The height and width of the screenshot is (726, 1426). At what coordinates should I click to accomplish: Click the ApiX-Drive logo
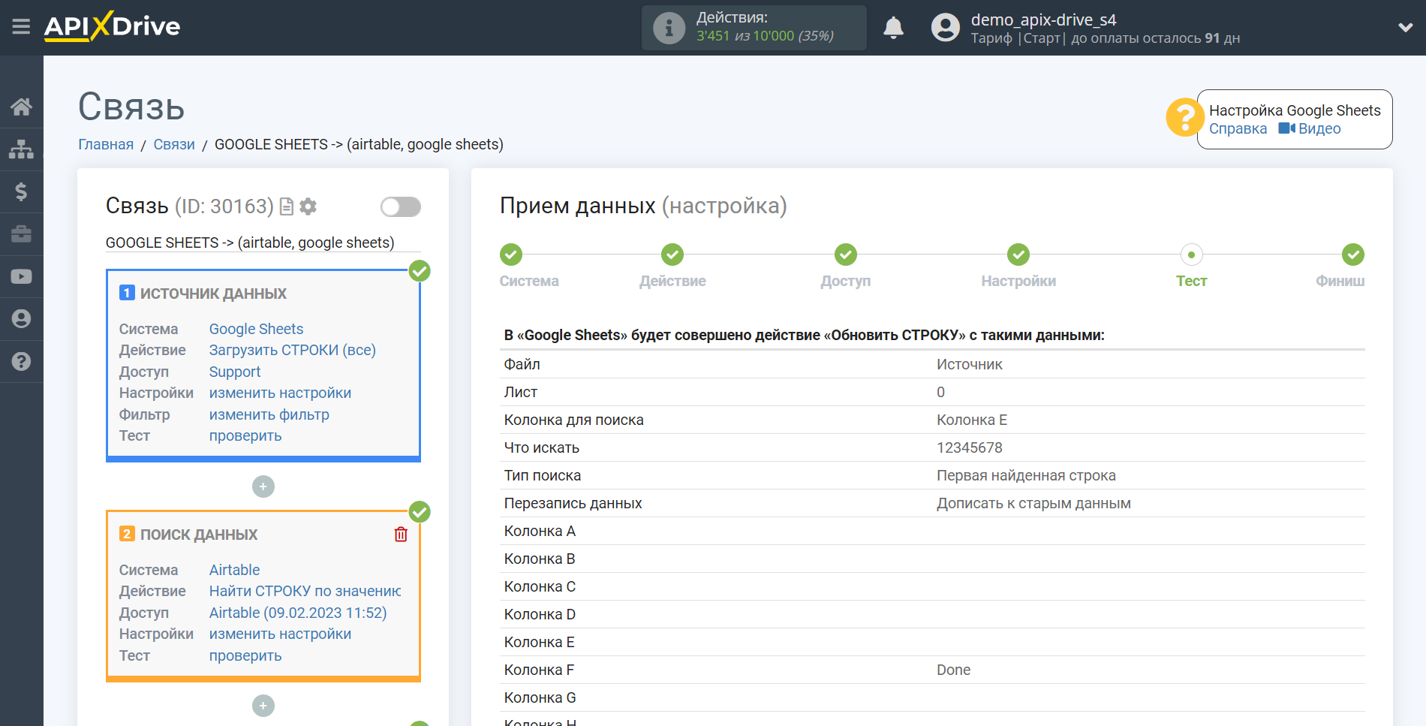(x=112, y=26)
